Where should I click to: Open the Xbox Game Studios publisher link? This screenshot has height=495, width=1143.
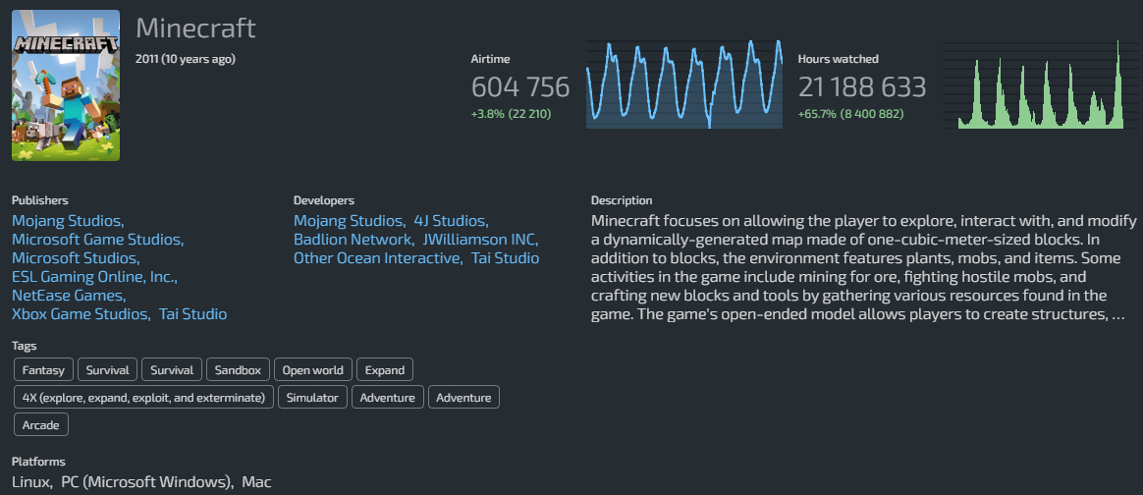(81, 314)
